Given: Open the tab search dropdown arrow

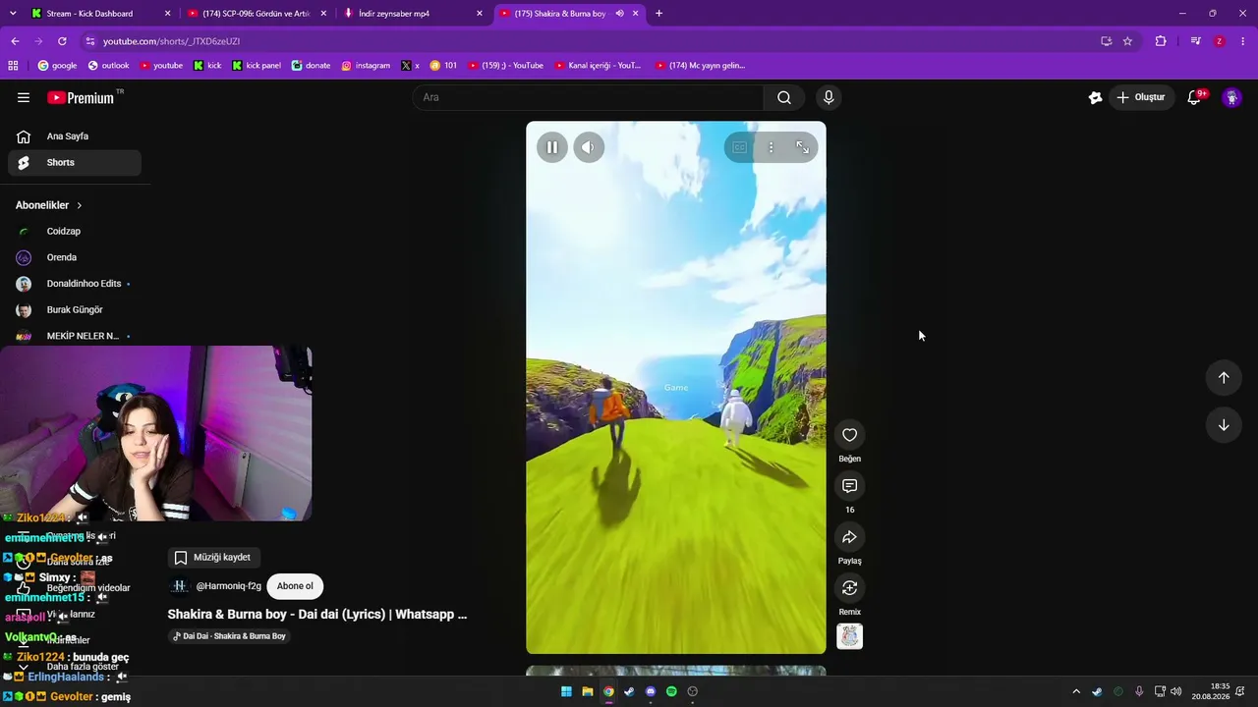Looking at the screenshot, I should (13, 14).
